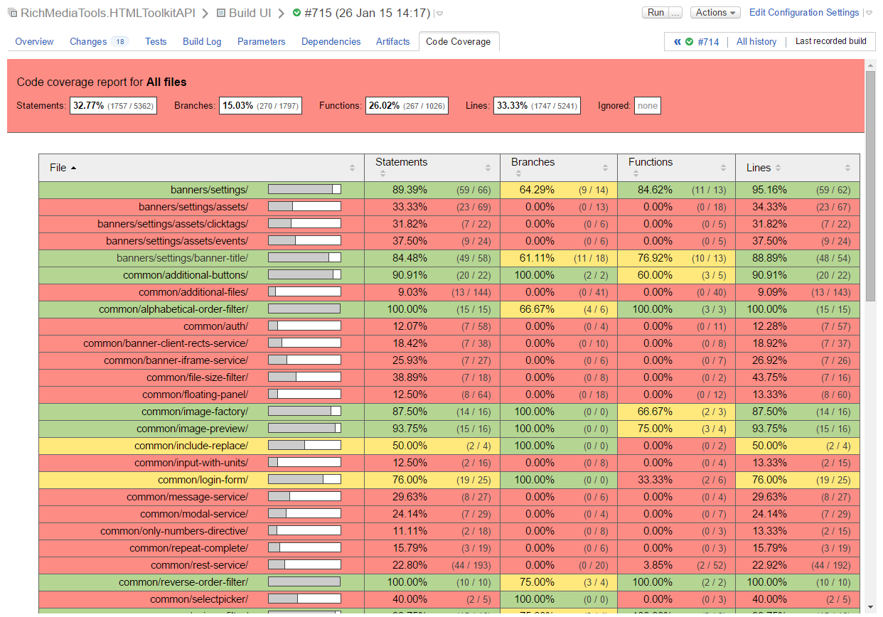883x617 pixels.
Task: Open banners/settings/ file link
Action: point(209,190)
